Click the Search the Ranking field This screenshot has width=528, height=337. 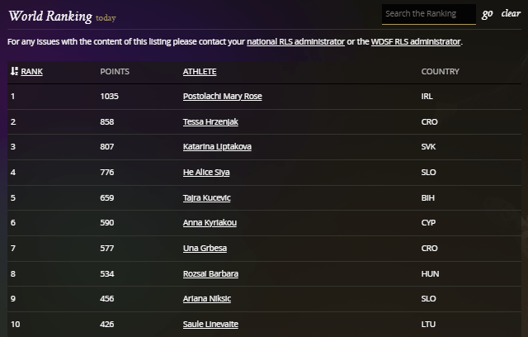(x=428, y=14)
